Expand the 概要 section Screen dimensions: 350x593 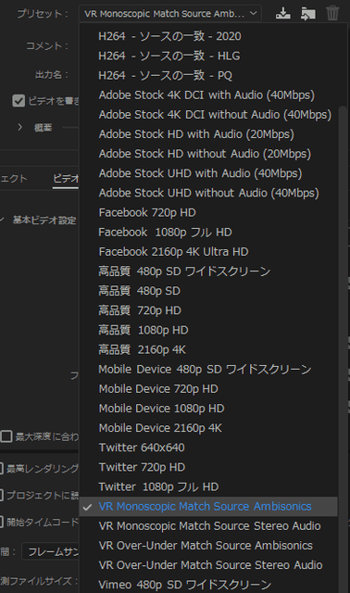pyautogui.click(x=19, y=128)
